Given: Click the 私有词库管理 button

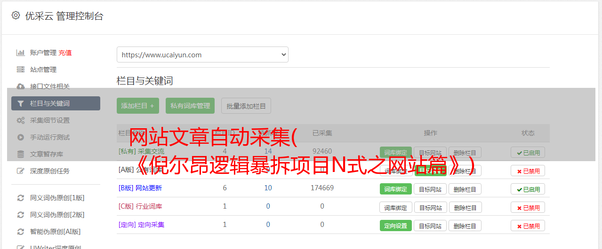Looking at the screenshot, I should pyautogui.click(x=190, y=106).
